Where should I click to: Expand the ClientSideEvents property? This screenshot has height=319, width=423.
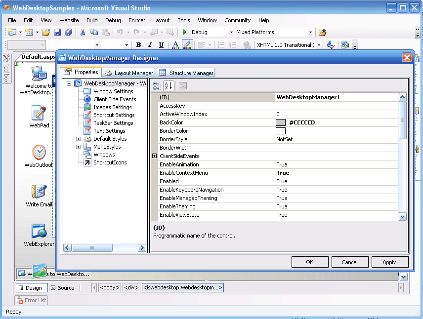point(154,156)
